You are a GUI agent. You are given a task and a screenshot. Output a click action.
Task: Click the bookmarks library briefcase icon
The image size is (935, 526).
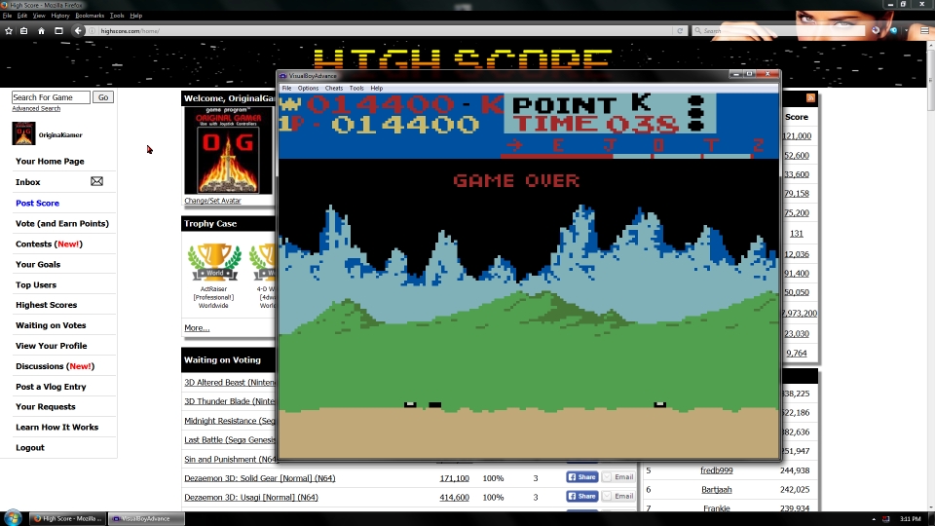tap(24, 30)
